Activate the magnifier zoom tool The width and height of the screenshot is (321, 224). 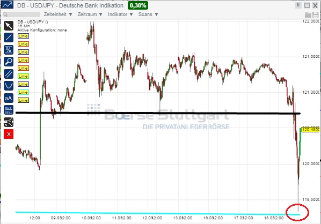click(9, 62)
